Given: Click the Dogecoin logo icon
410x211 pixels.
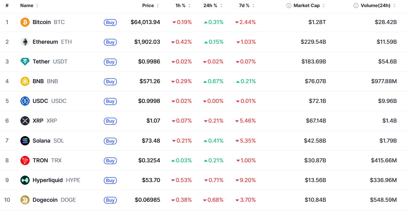Looking at the screenshot, I should click(x=25, y=200).
